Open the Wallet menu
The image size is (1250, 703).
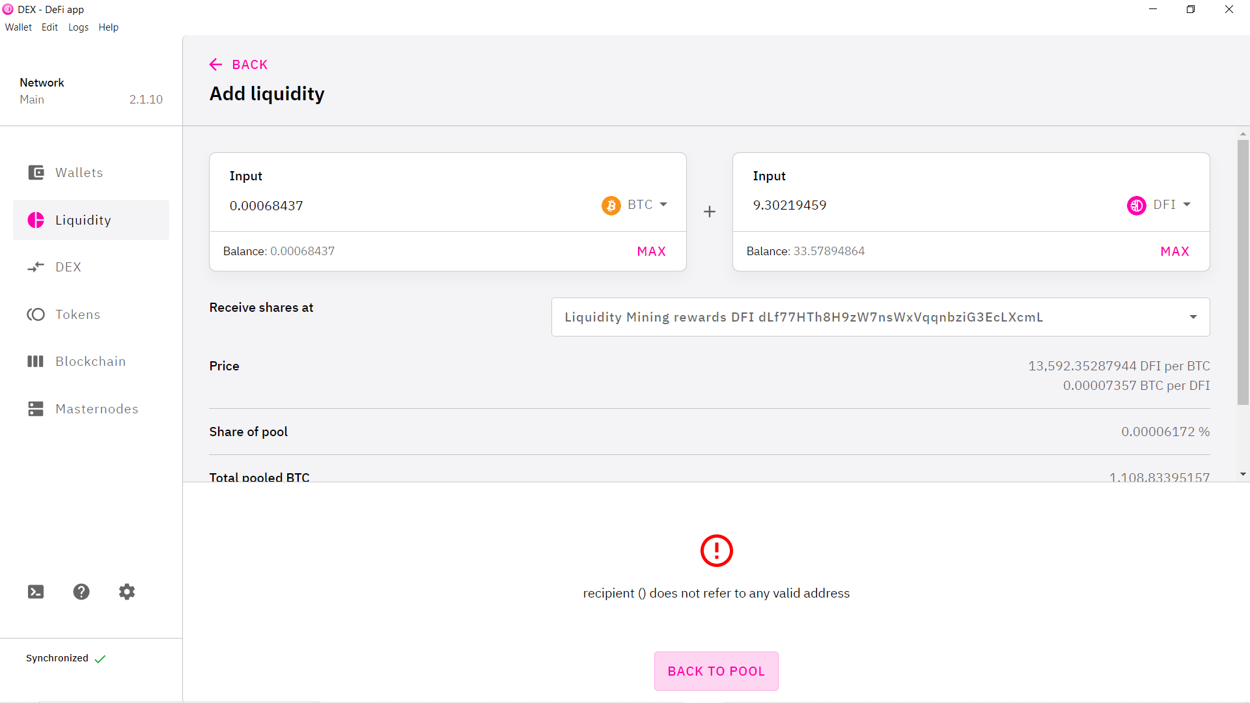(x=18, y=27)
